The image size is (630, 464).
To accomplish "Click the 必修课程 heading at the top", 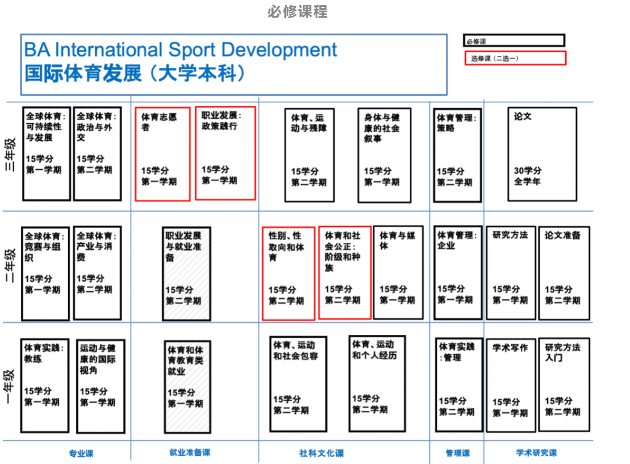I will (298, 11).
